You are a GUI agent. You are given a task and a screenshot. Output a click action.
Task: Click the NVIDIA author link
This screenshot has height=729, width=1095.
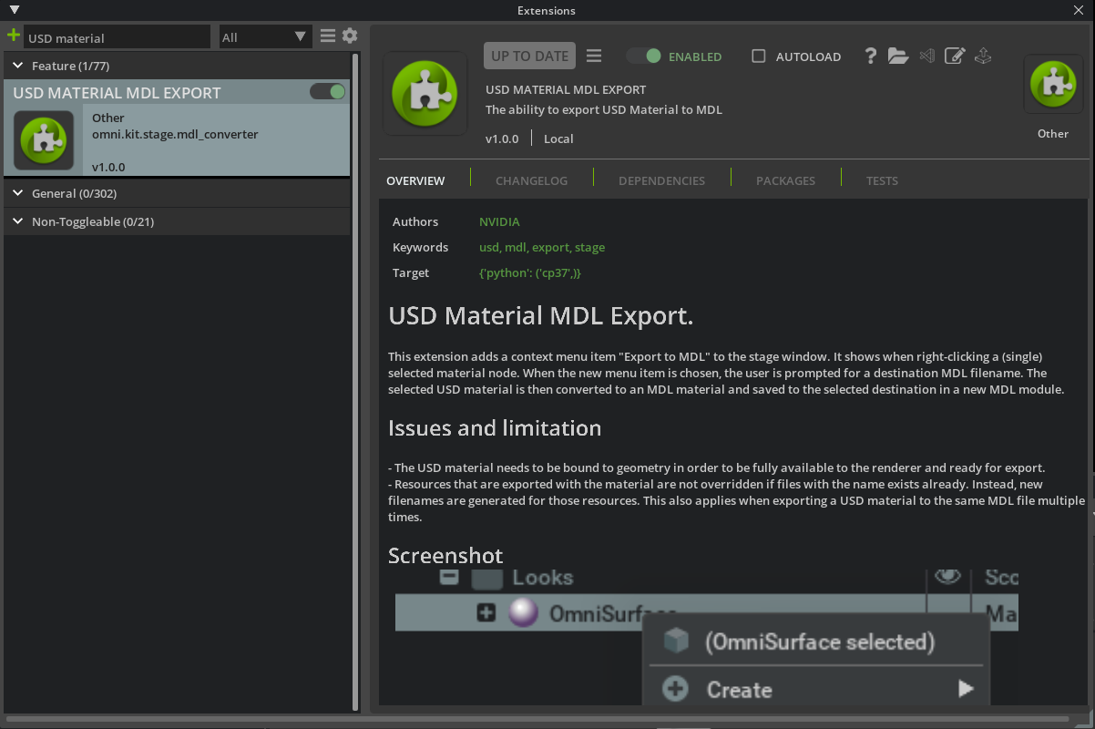499,221
